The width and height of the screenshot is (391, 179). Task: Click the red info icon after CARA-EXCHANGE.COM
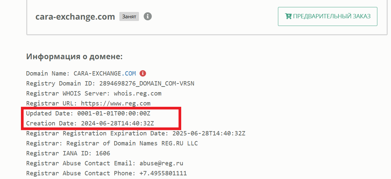143,74
